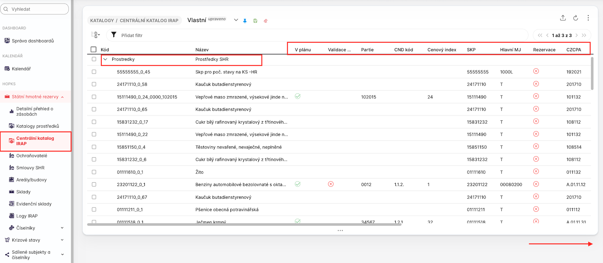Toggle the select-all checkbox in header

click(x=93, y=50)
